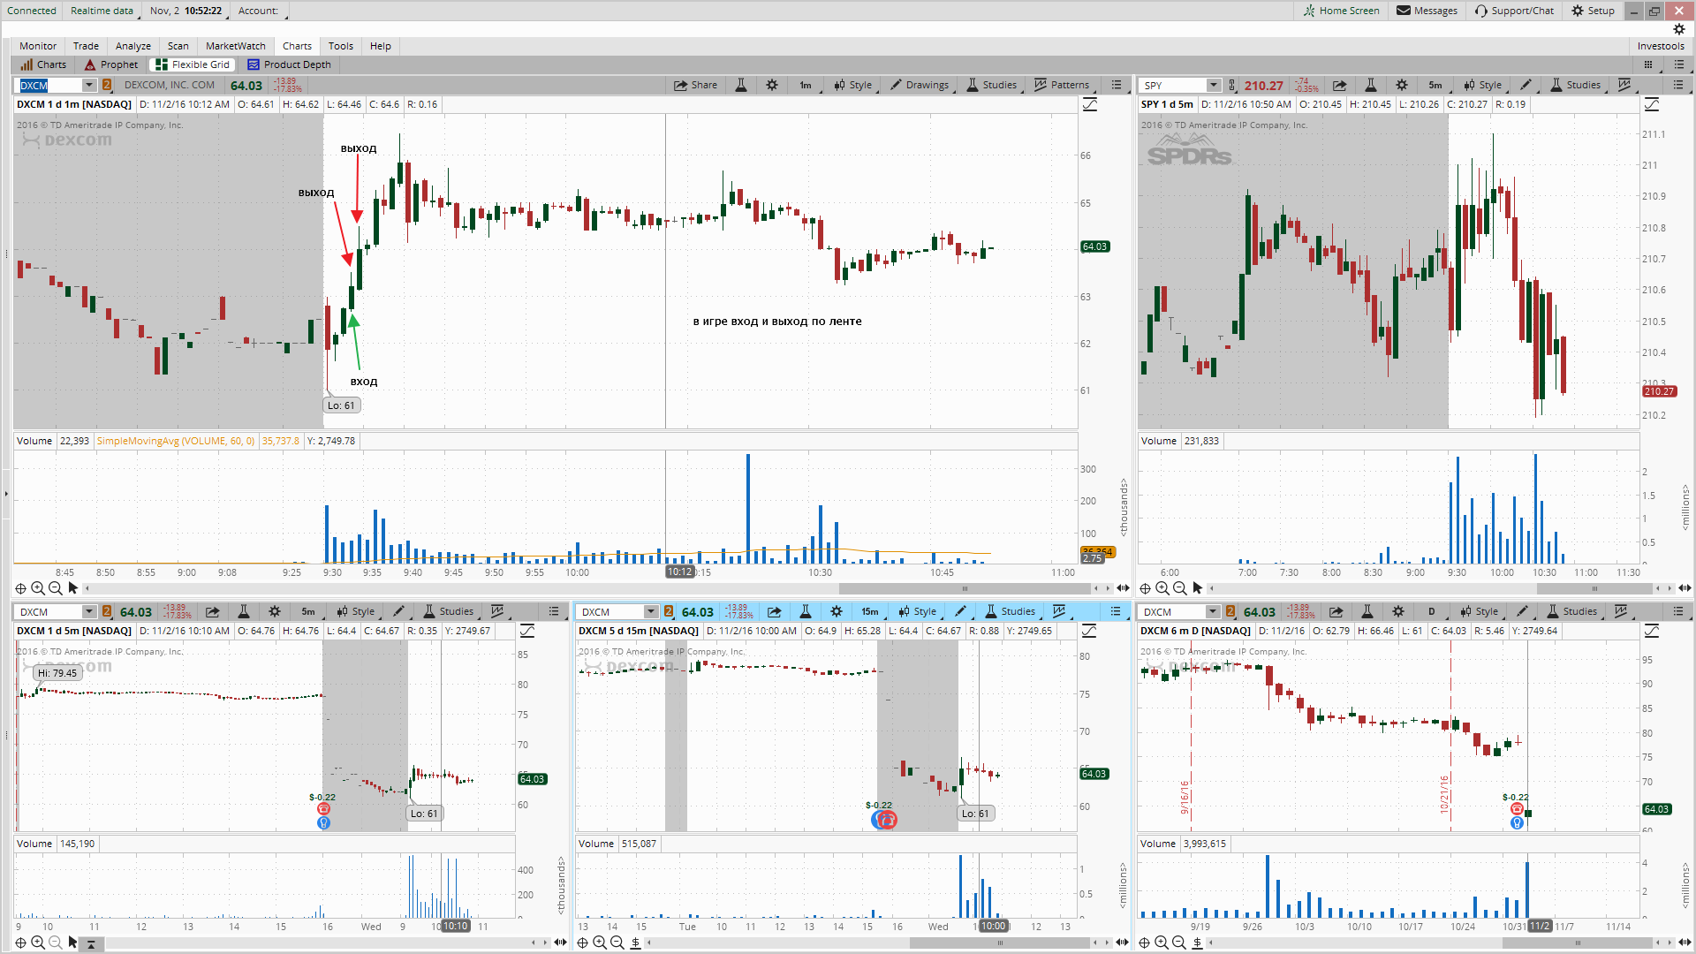Toggle the price axis scale icon on the DXCM 15m chart

[x=1089, y=631]
